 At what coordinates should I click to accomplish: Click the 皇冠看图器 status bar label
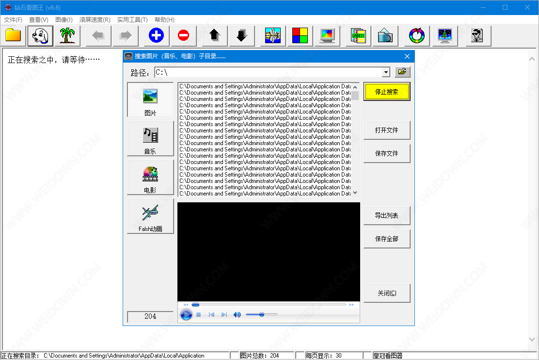point(388,356)
